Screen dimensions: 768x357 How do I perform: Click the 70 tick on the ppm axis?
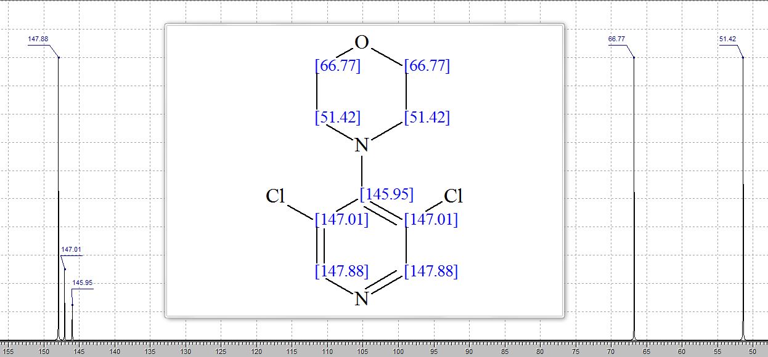(610, 351)
